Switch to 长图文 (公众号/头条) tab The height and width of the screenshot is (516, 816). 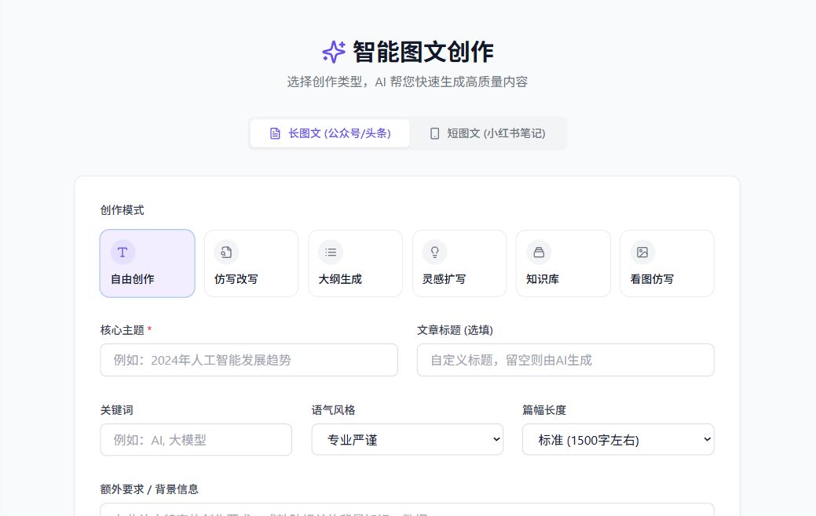tap(330, 133)
